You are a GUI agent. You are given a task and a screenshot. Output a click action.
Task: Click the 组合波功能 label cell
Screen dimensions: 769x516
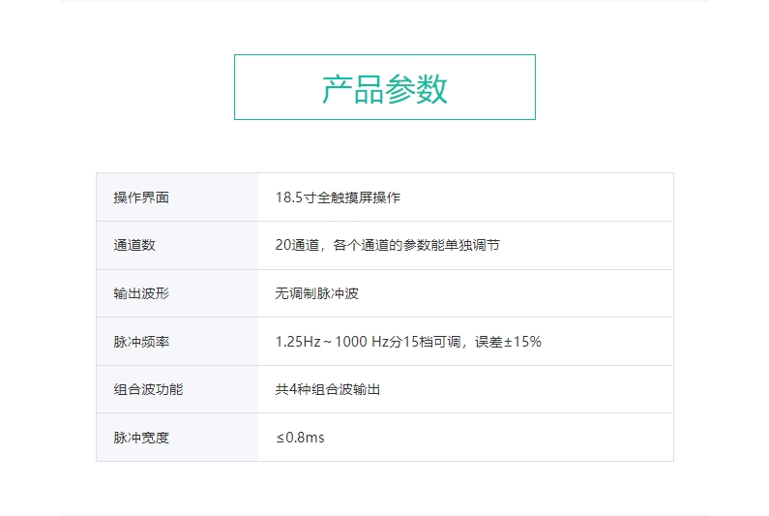pos(177,389)
